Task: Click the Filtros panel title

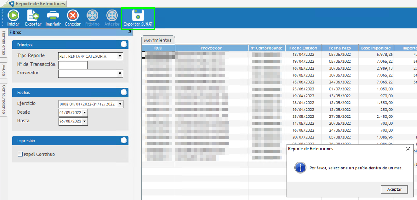Action: point(15,32)
